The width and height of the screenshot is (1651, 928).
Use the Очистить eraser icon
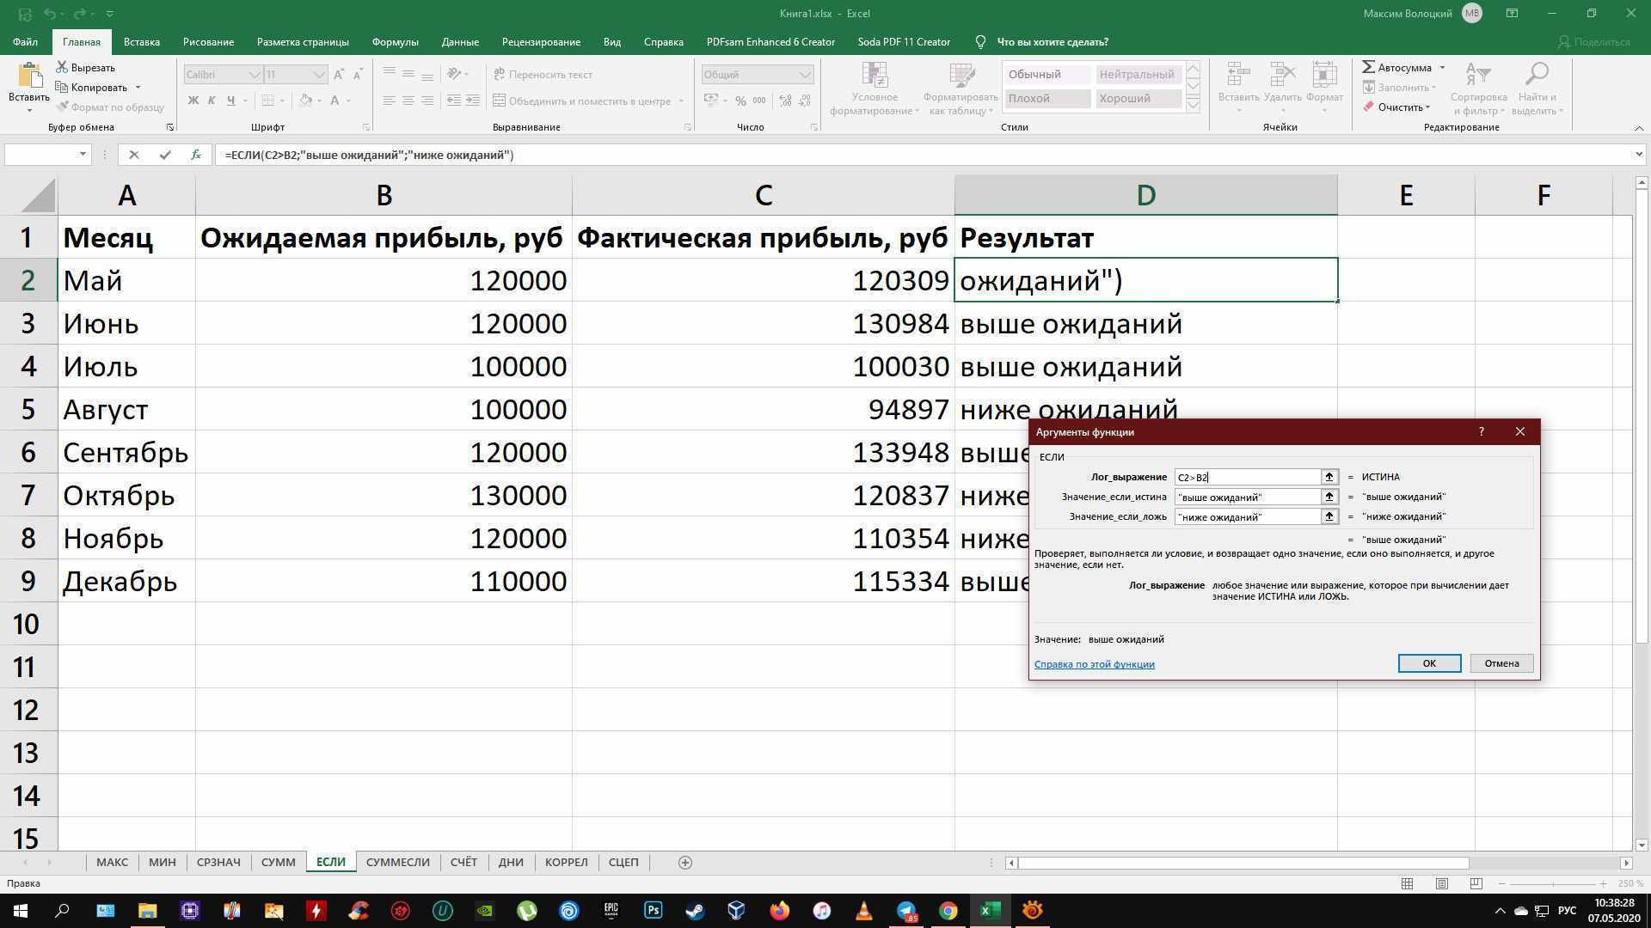click(x=1369, y=107)
